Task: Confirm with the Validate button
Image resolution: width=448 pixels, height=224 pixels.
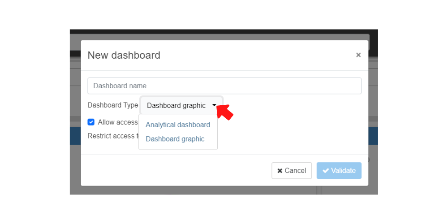Action: tap(339, 171)
